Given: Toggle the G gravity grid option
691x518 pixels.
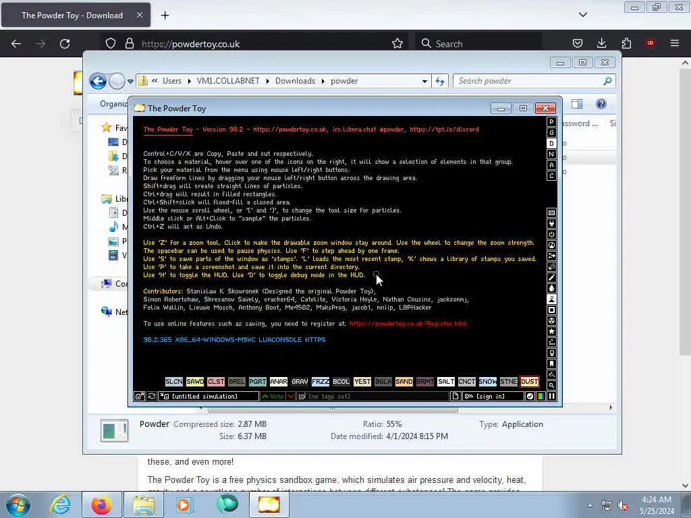Looking at the screenshot, I should tap(551, 133).
